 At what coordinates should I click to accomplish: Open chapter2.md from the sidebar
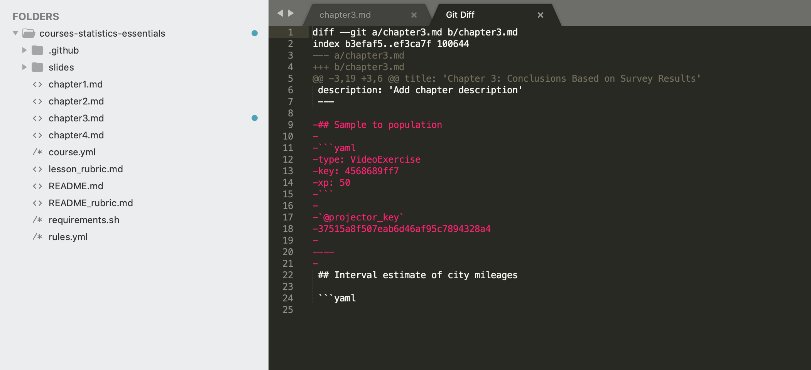coord(76,101)
